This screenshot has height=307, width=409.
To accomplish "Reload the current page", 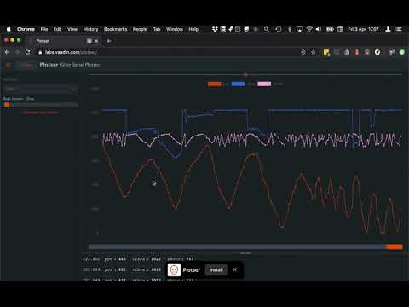I will [27, 52].
